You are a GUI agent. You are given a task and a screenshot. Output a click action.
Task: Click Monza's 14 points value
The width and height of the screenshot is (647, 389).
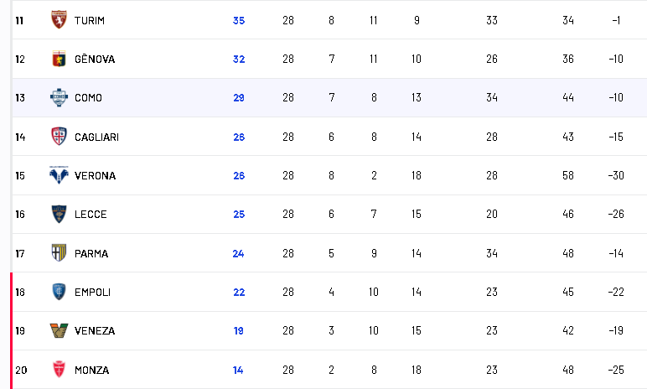[x=239, y=370]
